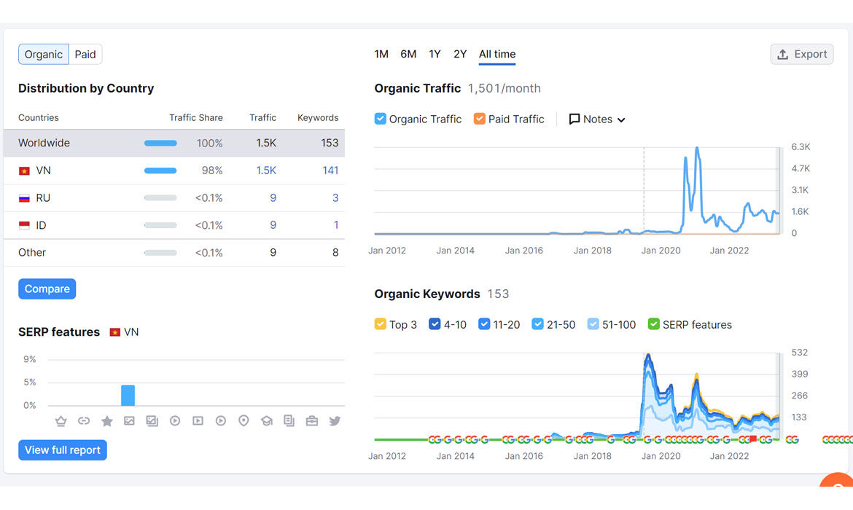
Task: Toggle the Paid Traffic checkbox
Action: (x=479, y=119)
